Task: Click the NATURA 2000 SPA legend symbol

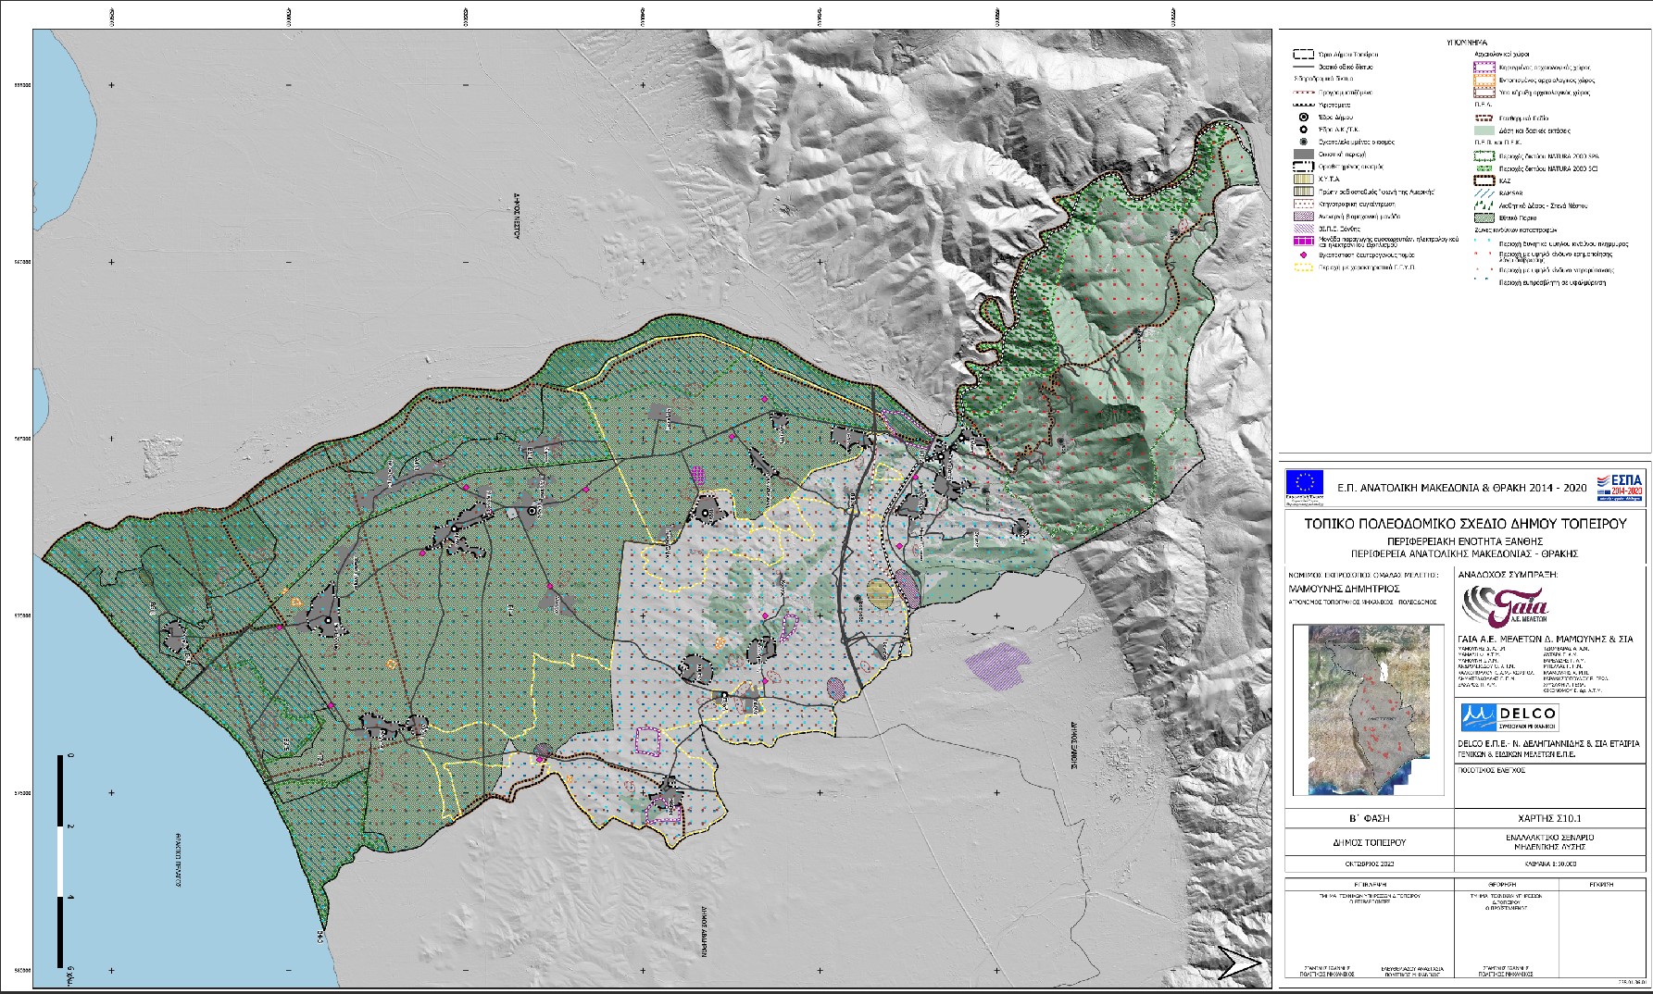Action: [1484, 155]
